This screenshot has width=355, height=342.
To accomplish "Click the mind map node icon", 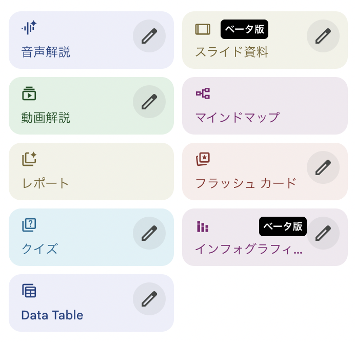I will (203, 93).
